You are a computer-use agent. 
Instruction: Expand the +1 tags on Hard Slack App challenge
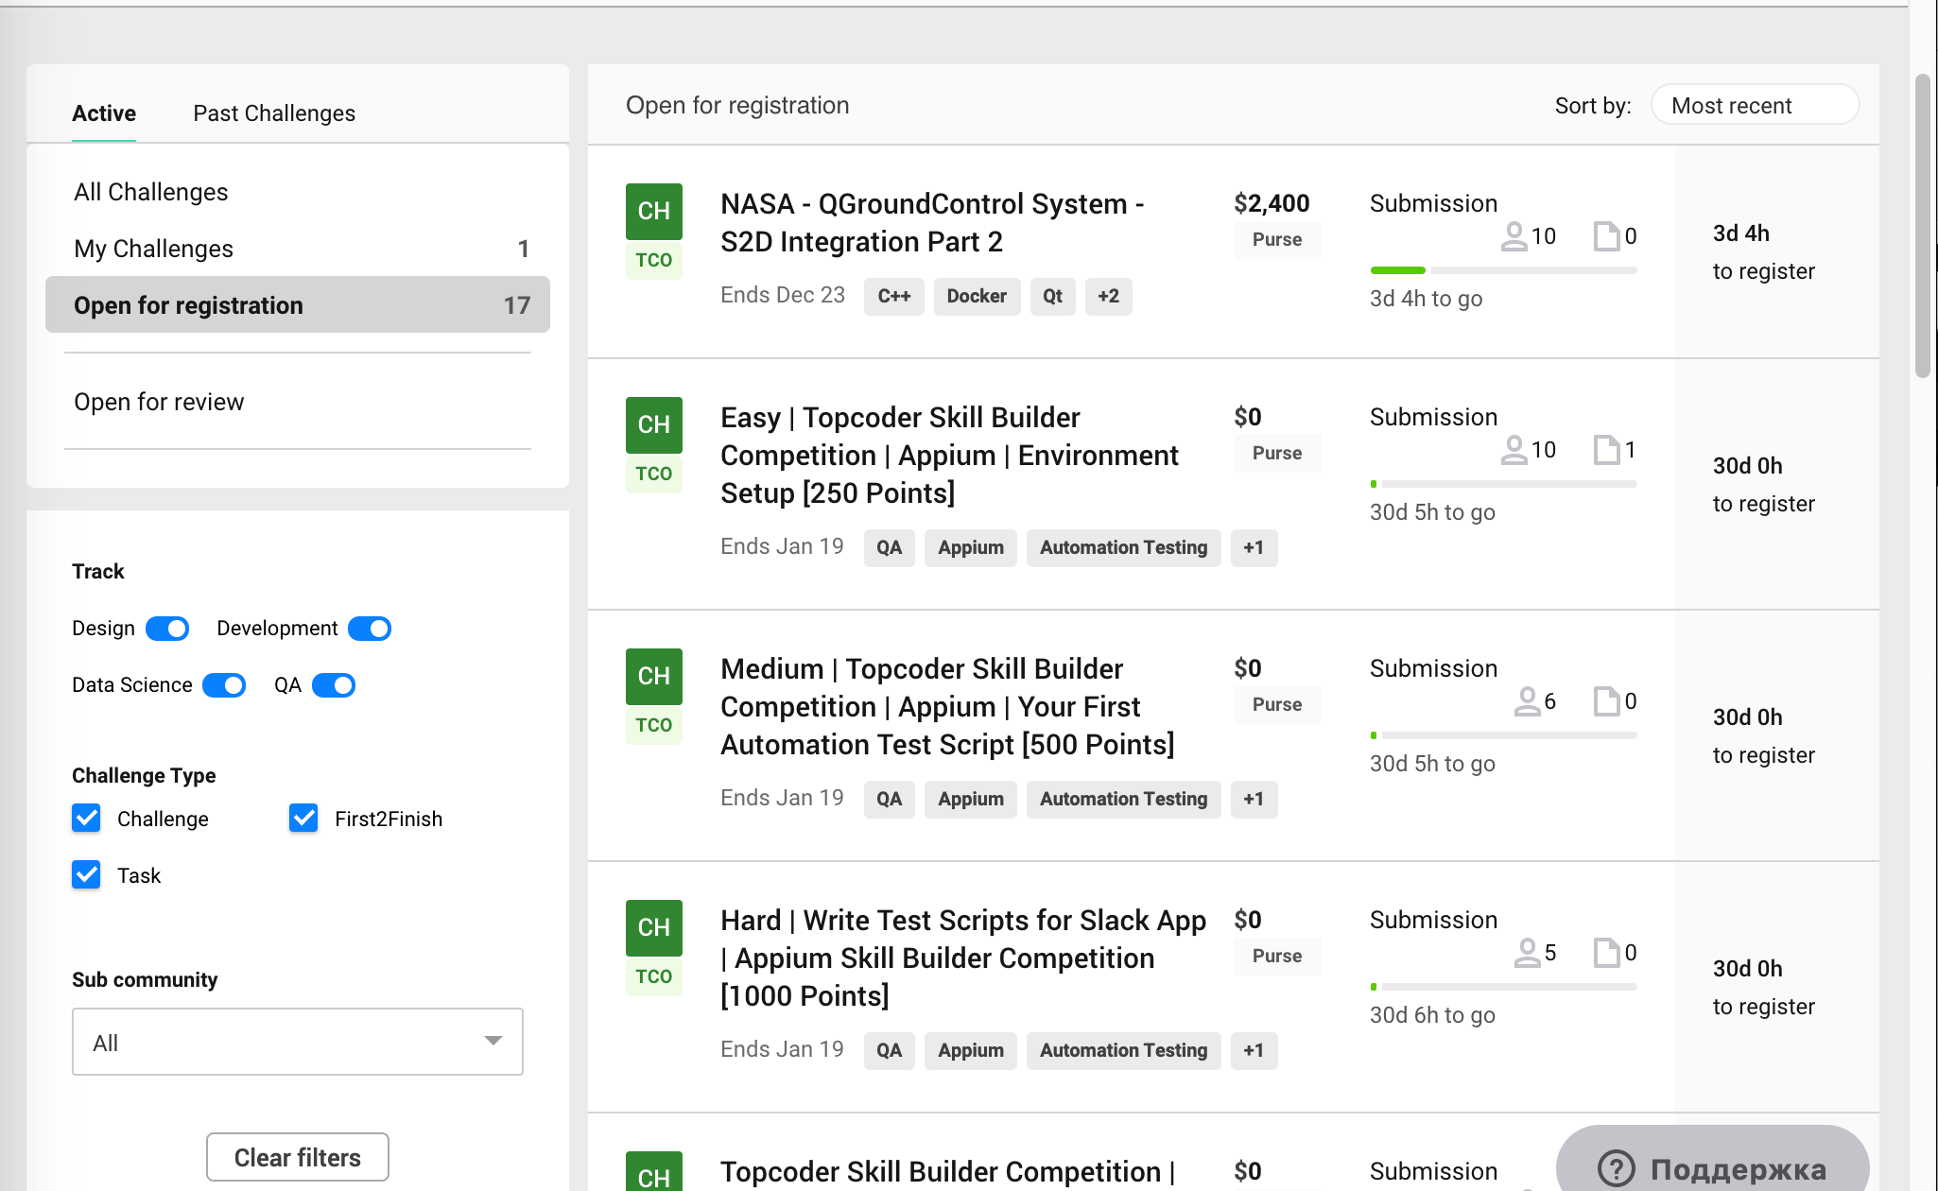coord(1254,1050)
